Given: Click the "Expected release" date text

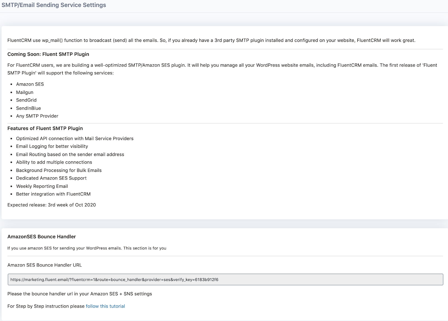Looking at the screenshot, I should (x=52, y=205).
